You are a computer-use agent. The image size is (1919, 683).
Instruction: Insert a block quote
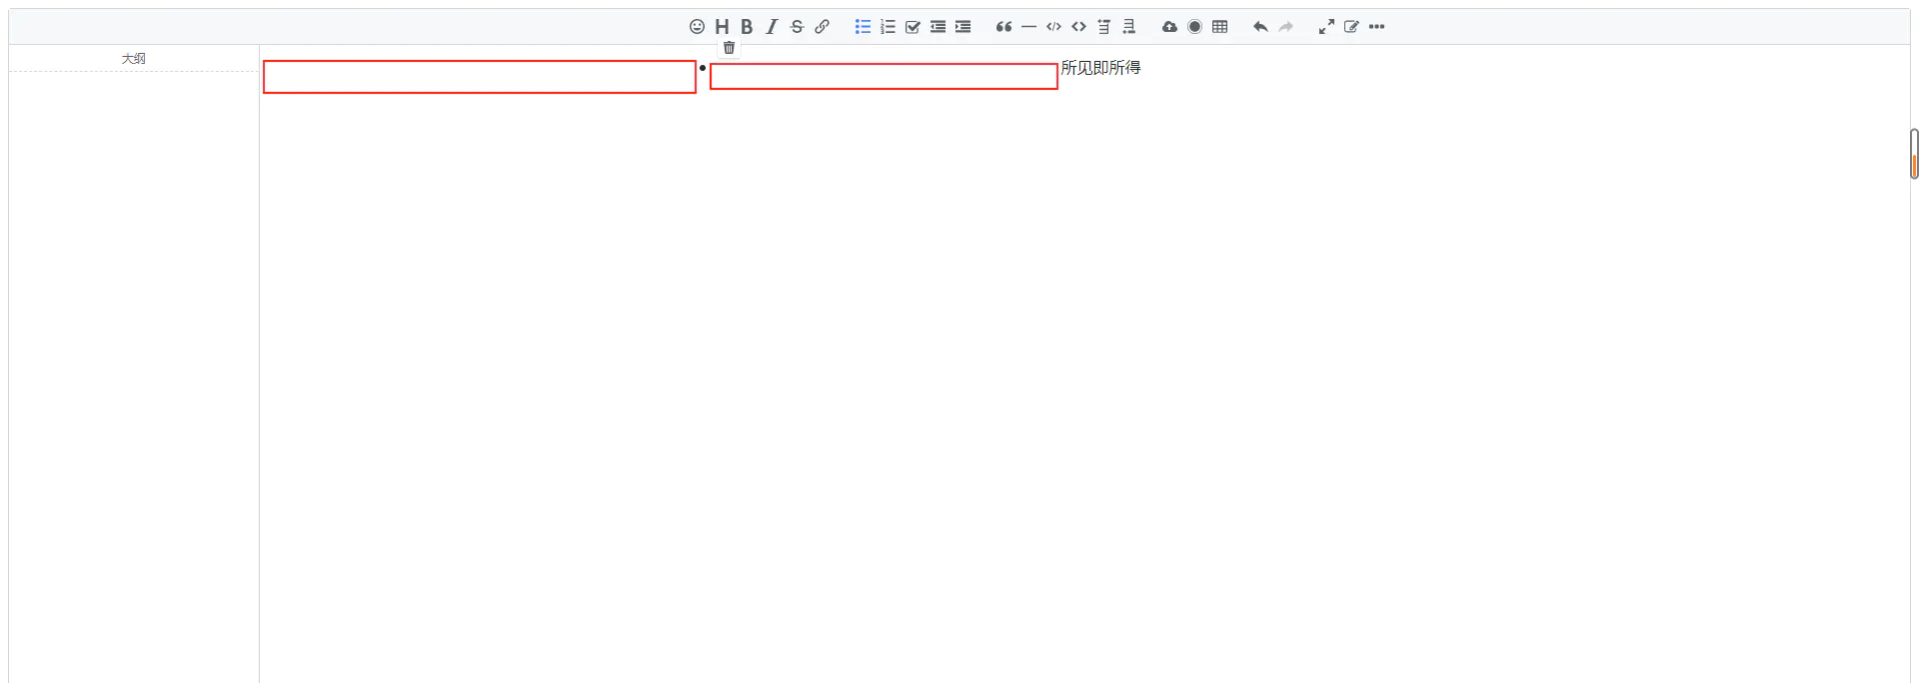click(x=1003, y=27)
